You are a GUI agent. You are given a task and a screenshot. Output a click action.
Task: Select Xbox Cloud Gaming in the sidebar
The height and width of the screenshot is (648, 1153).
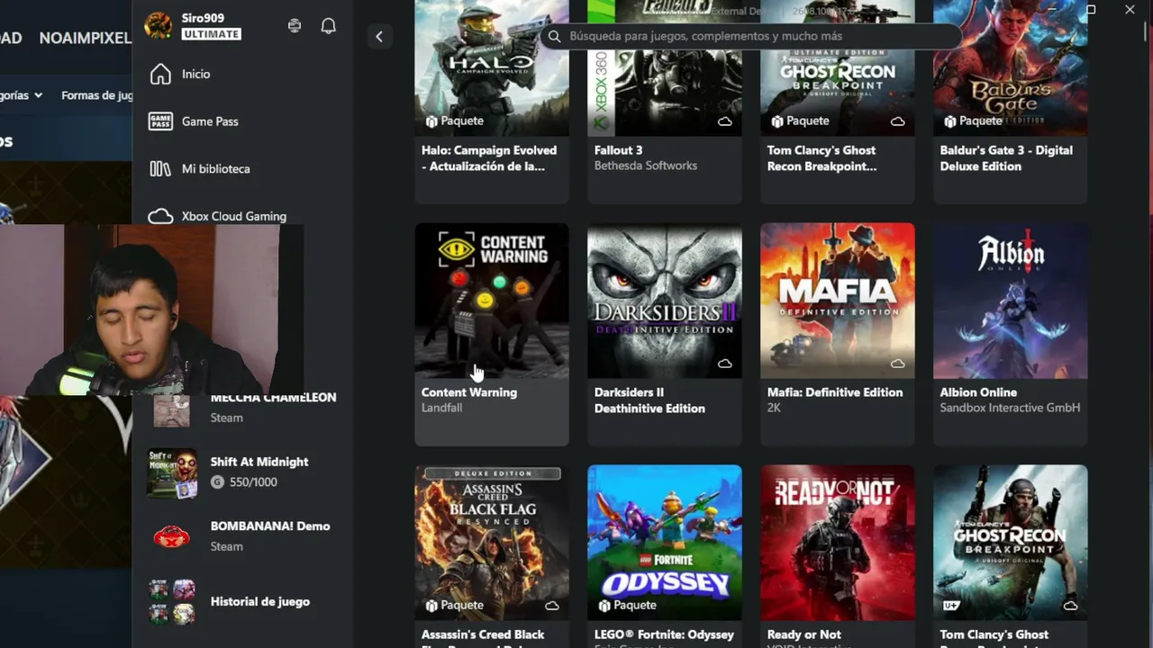(x=234, y=216)
